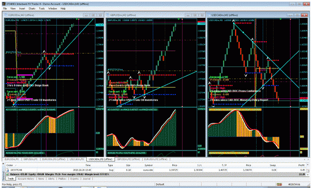312x188 pixels.
Task: Sort trades by the Order column
Action: tap(10, 165)
